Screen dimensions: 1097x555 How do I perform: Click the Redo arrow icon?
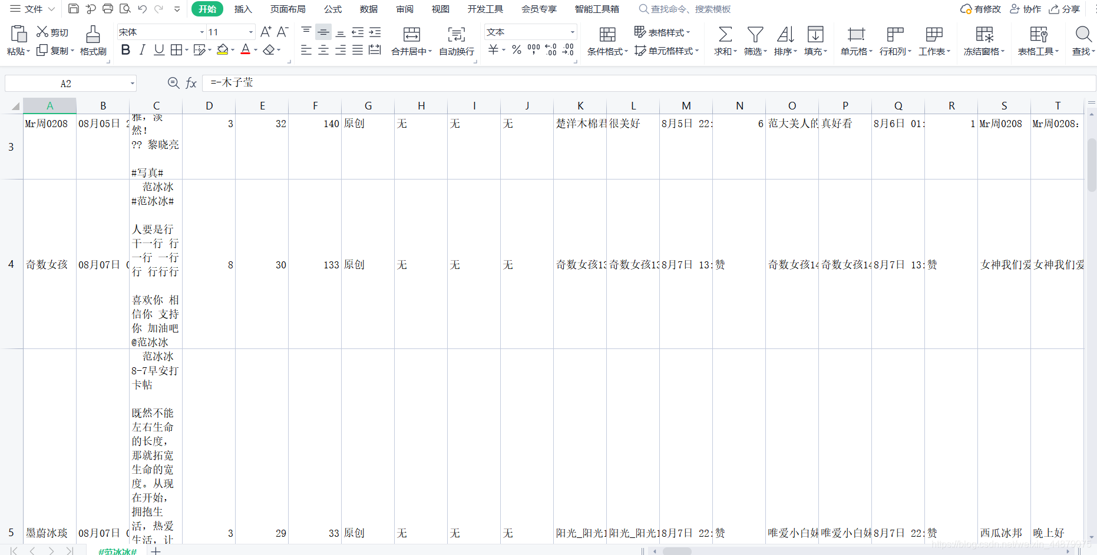coord(158,9)
